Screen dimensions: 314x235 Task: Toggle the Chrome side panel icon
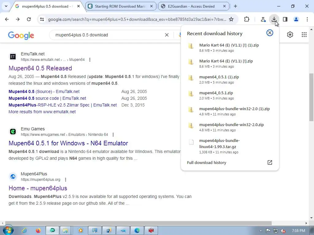pyautogui.click(x=285, y=19)
